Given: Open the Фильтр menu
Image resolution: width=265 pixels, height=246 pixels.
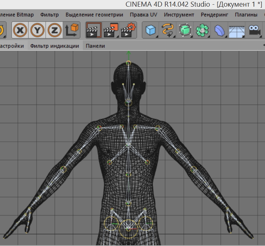Looking at the screenshot, I should pyautogui.click(x=49, y=15).
